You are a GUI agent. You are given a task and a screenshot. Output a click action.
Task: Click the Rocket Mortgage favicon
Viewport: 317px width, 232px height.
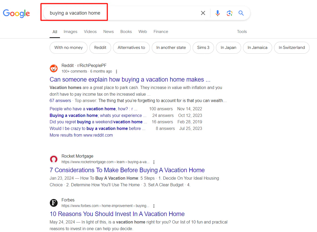pos(54,159)
